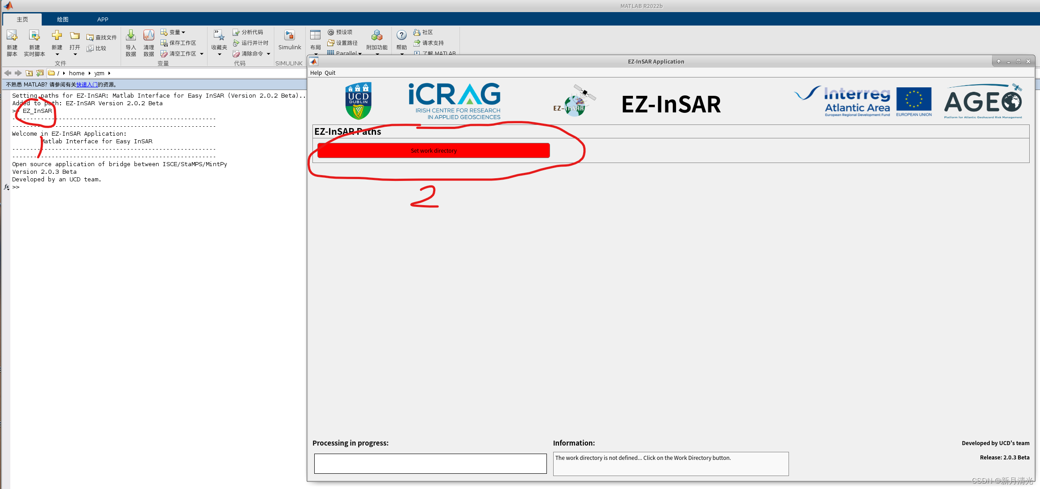The width and height of the screenshot is (1040, 489).
Task: Click the Set work directory button
Action: [x=434, y=150]
